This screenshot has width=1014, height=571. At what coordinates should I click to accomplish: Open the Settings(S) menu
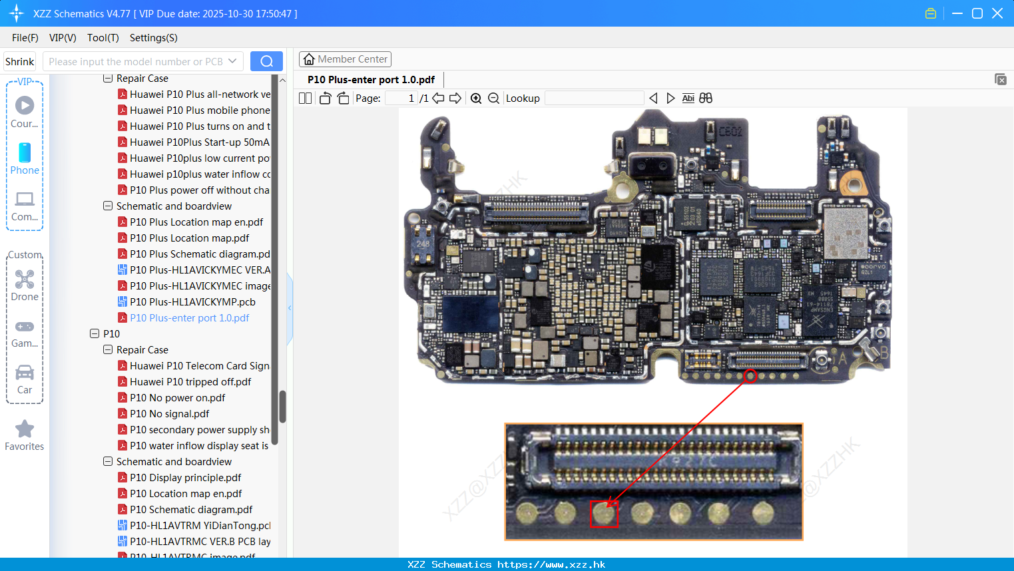pyautogui.click(x=154, y=38)
